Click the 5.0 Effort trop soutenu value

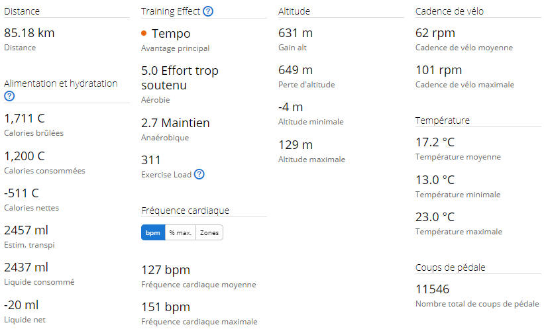click(180, 77)
